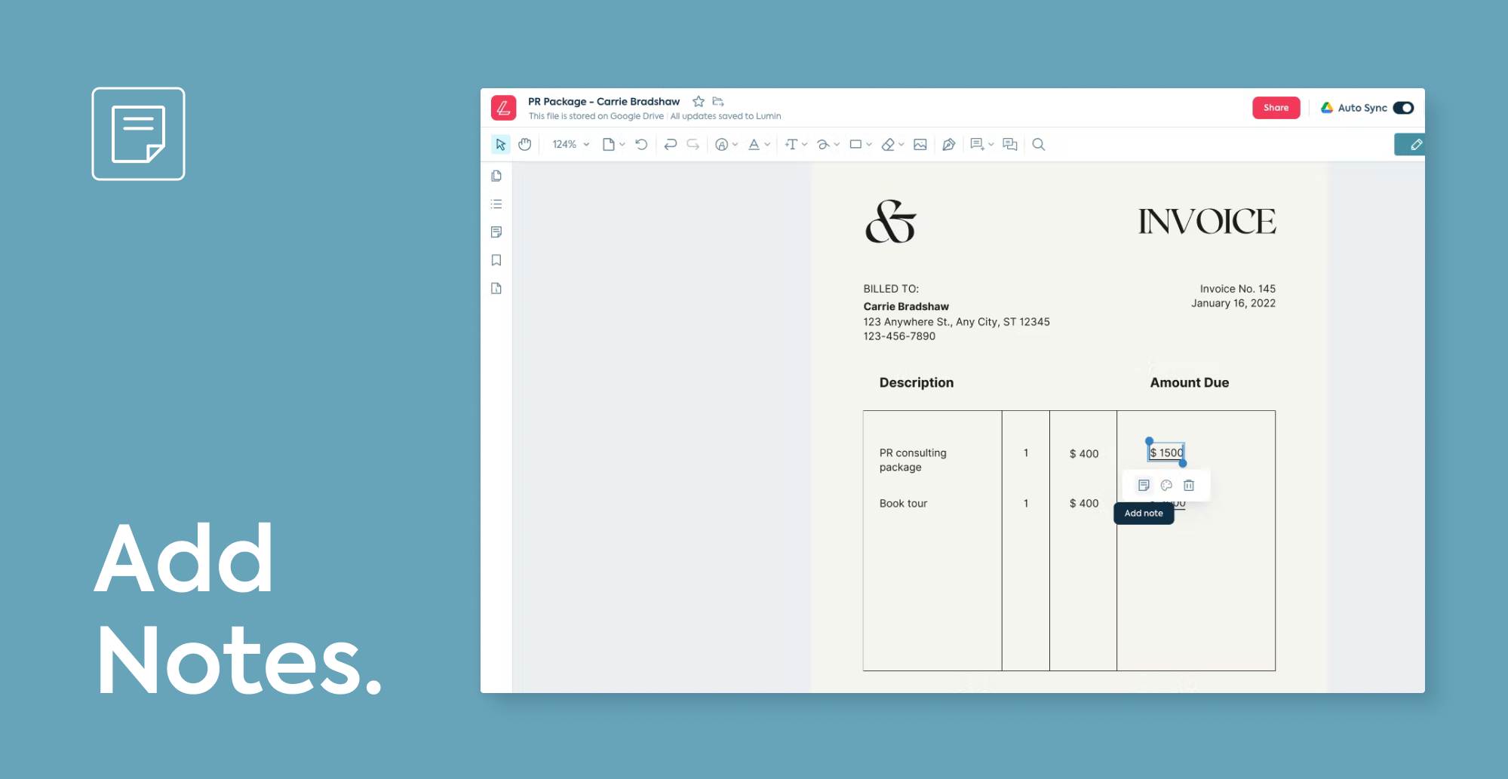Click the "Book tour" row text

[x=903, y=503]
